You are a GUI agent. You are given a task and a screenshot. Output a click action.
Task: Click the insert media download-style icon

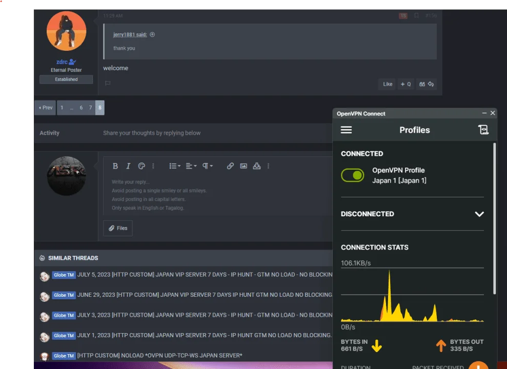click(x=257, y=166)
